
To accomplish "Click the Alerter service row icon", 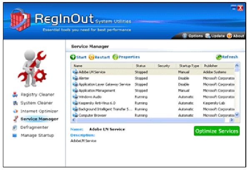I will [x=75, y=78].
